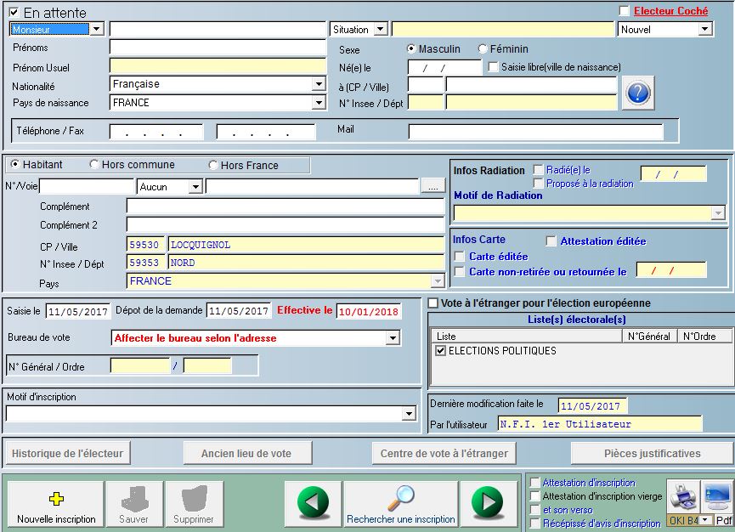Go to previous record with green left arrow
735x532 pixels.
pyautogui.click(x=313, y=503)
